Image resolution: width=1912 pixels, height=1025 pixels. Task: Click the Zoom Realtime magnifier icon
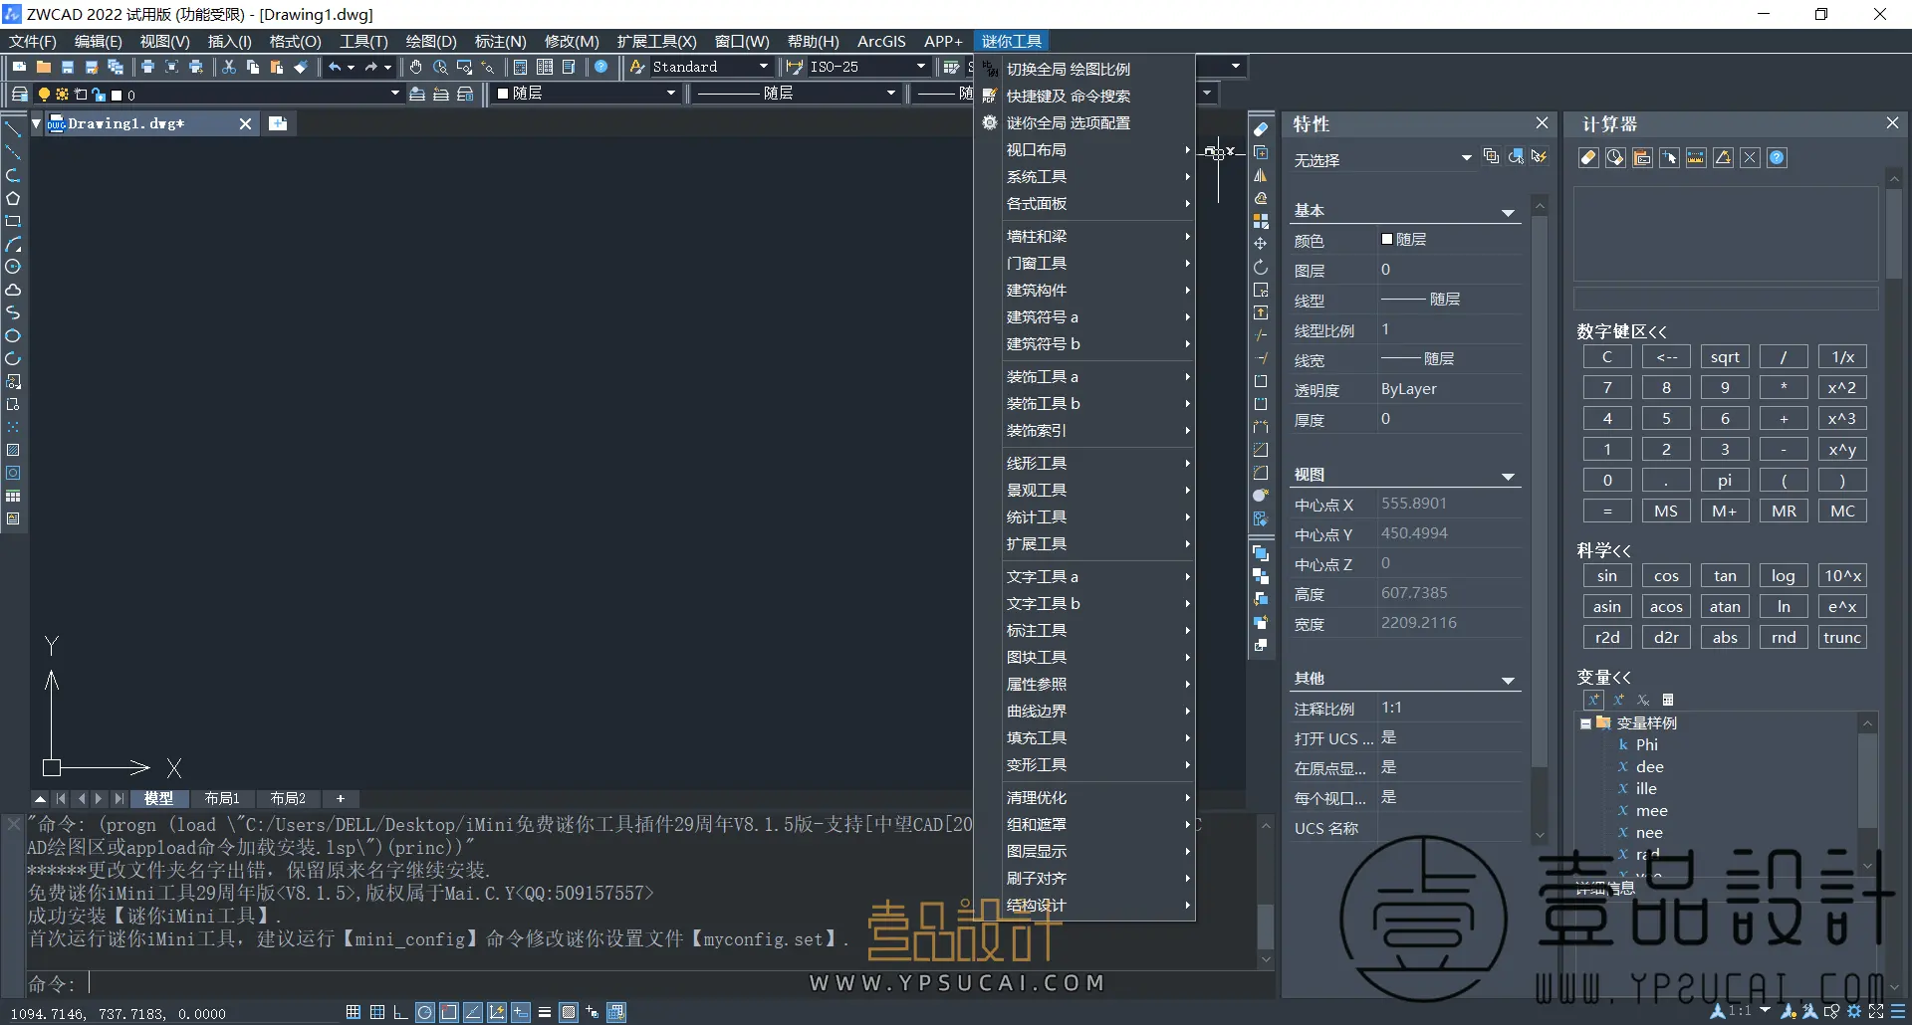click(440, 67)
